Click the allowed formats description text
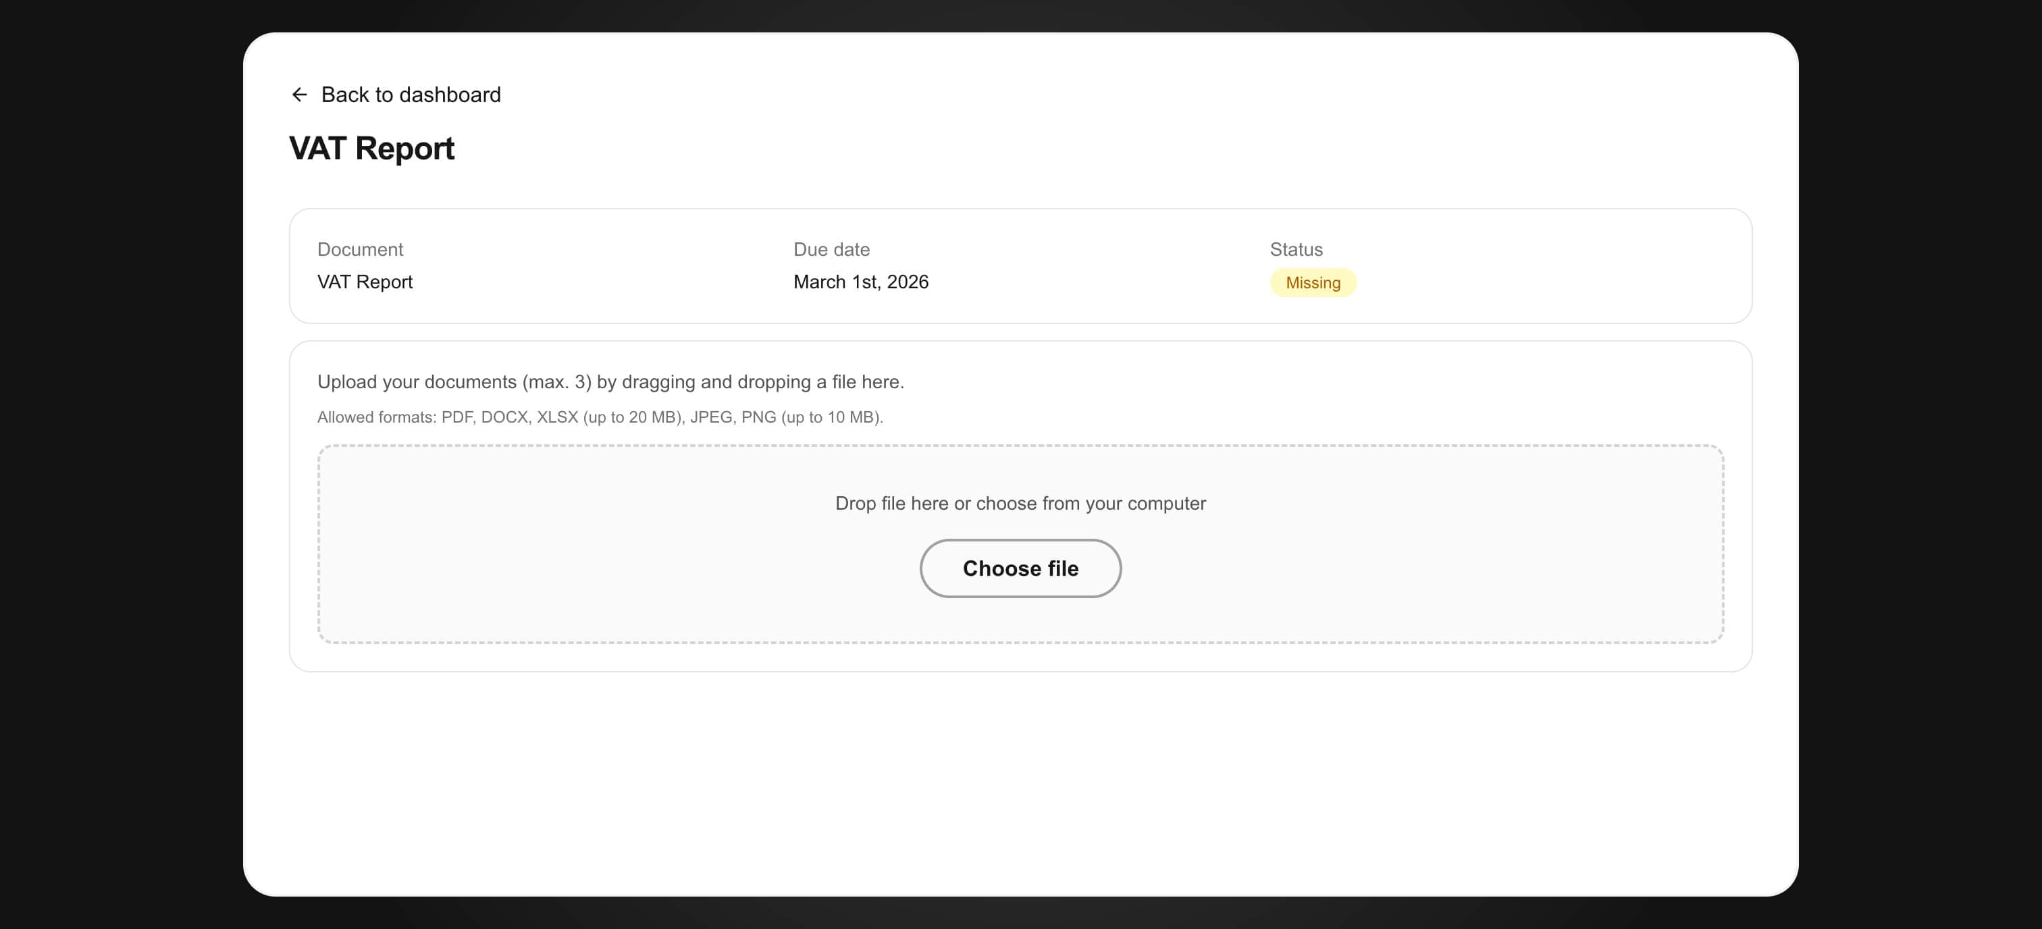The height and width of the screenshot is (929, 2042). pos(600,416)
